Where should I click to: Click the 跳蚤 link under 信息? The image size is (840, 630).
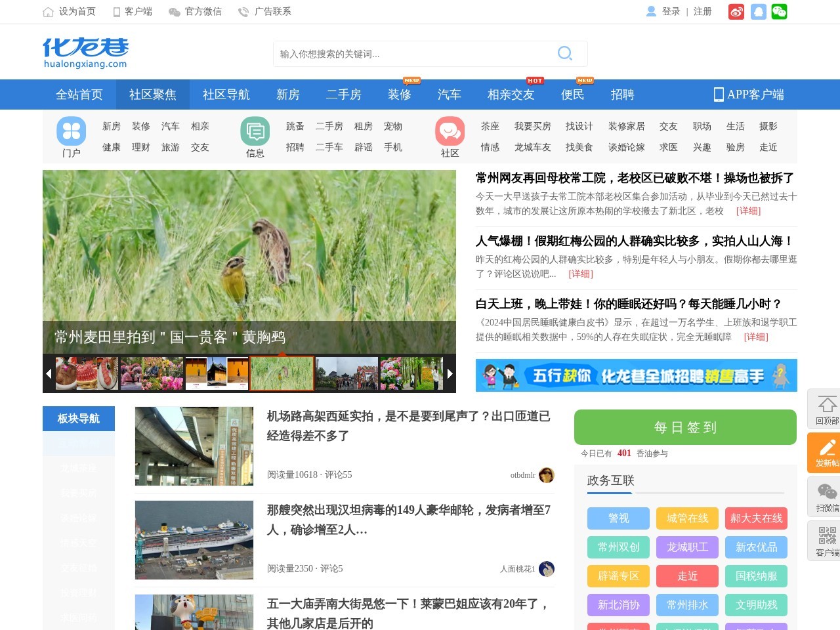coord(295,126)
